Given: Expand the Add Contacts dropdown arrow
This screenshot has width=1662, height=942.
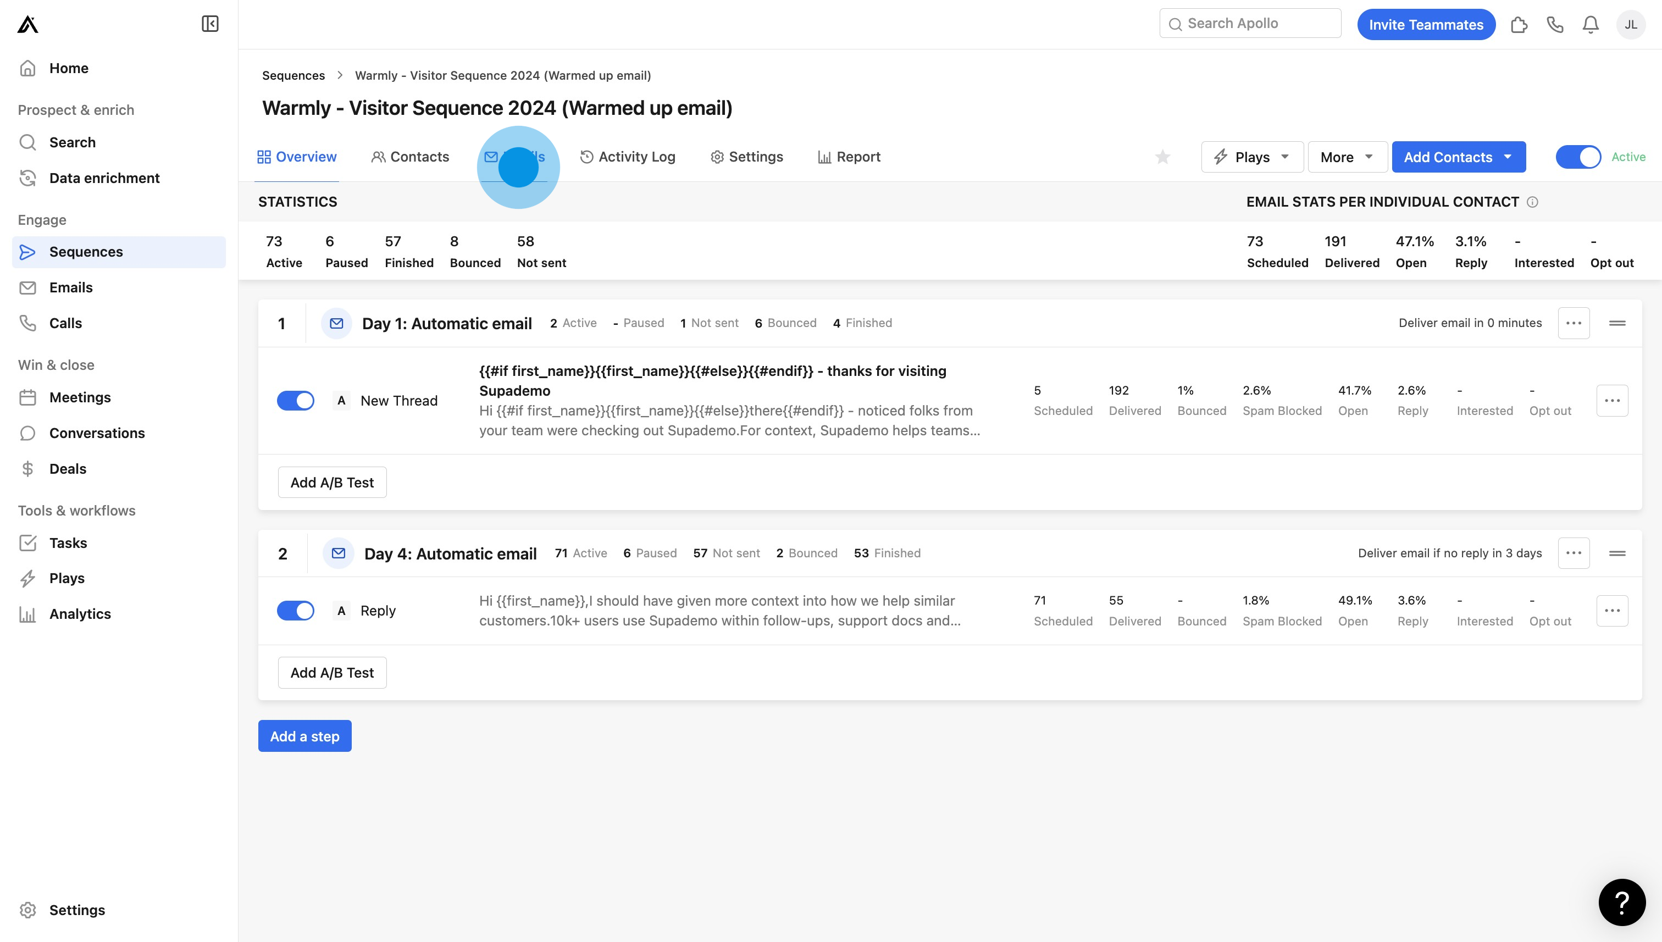Looking at the screenshot, I should 1508,157.
